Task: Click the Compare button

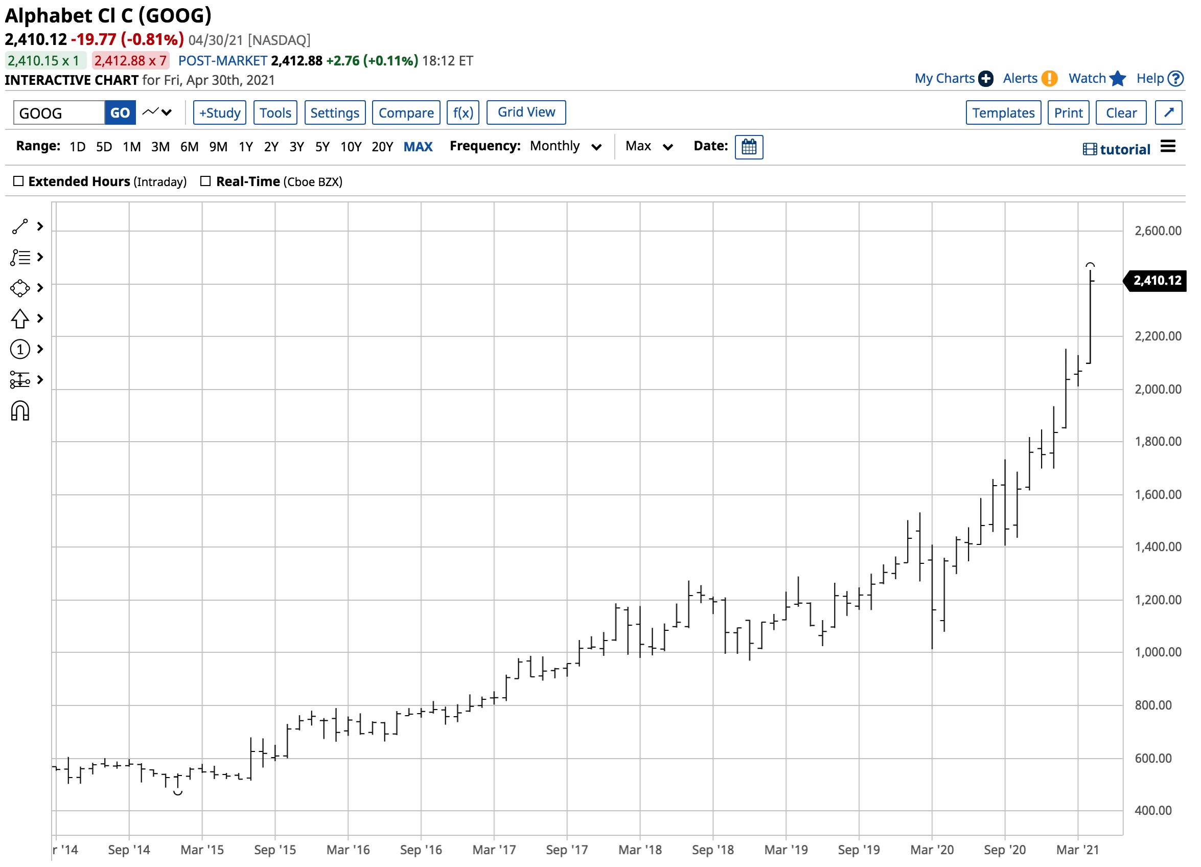Action: [x=407, y=113]
